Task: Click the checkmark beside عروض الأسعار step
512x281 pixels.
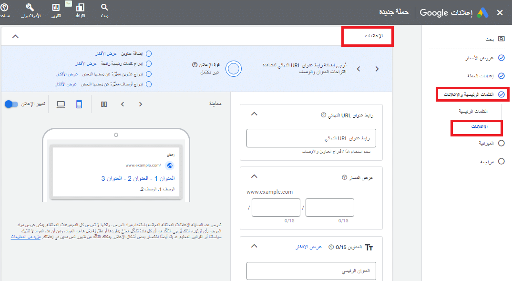Action: tap(501, 58)
